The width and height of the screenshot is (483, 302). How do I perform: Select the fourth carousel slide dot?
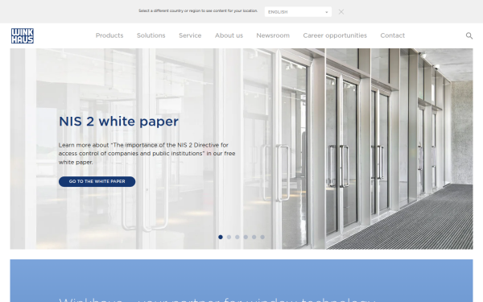pyautogui.click(x=246, y=237)
